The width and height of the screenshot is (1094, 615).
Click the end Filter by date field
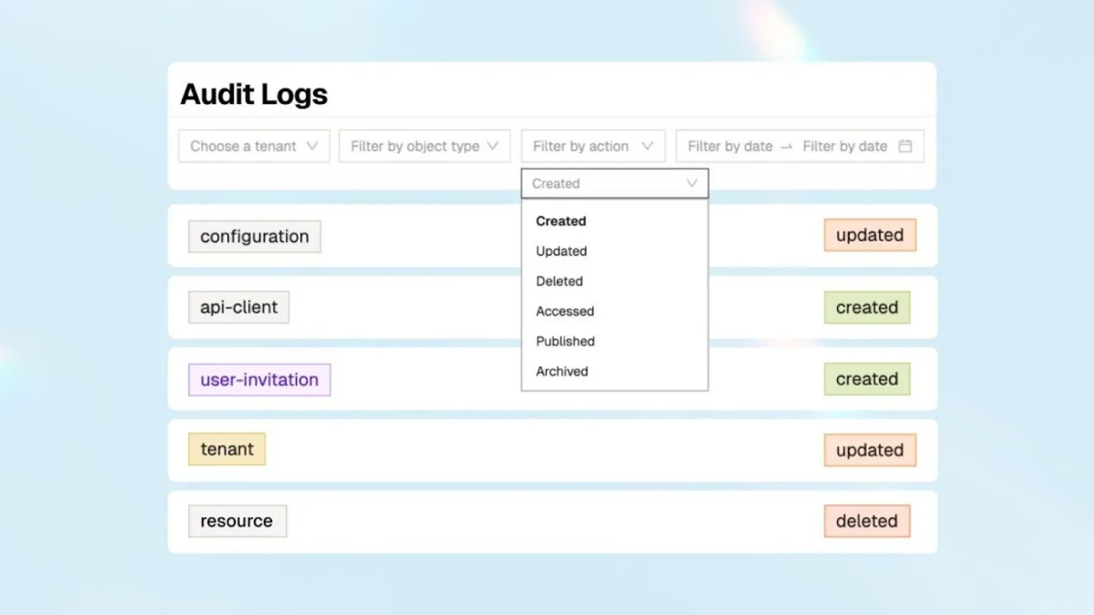pyautogui.click(x=844, y=146)
